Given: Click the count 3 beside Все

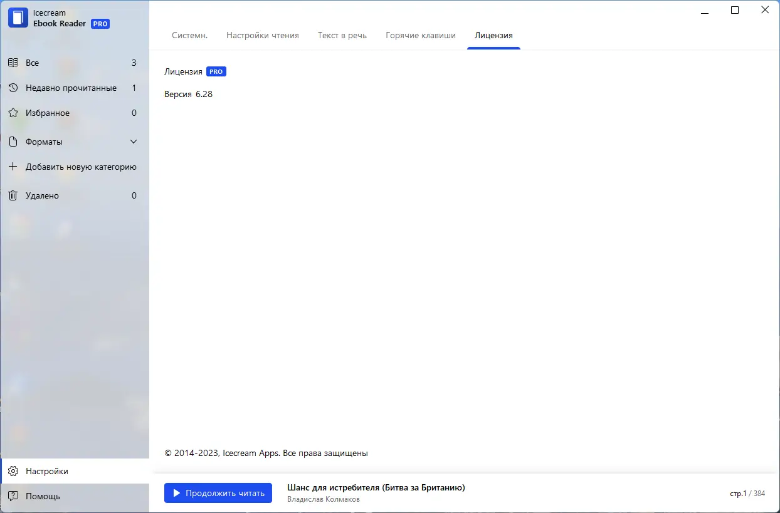Looking at the screenshot, I should click(x=134, y=63).
